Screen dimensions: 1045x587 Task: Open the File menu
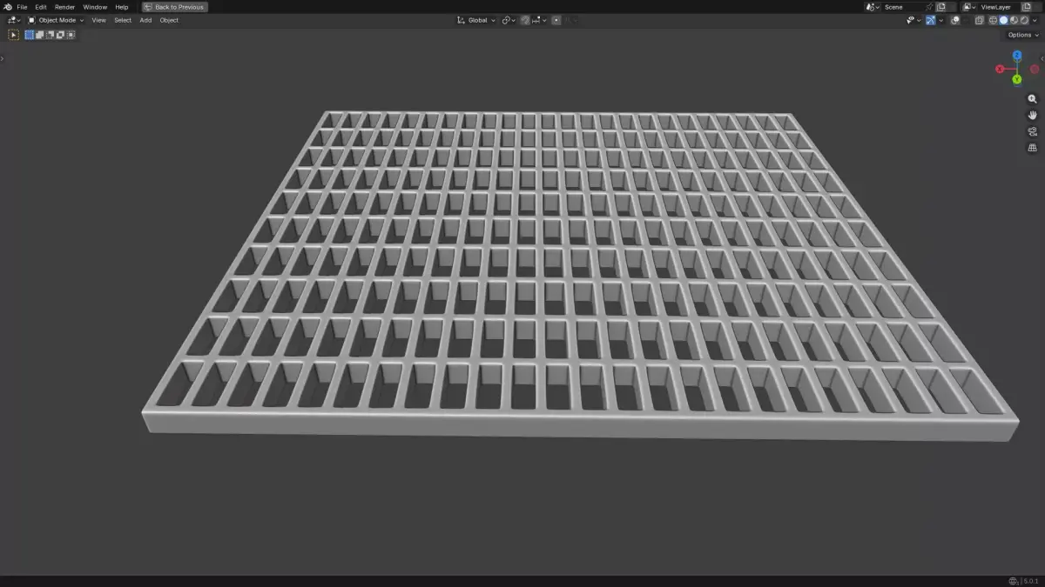pos(22,7)
